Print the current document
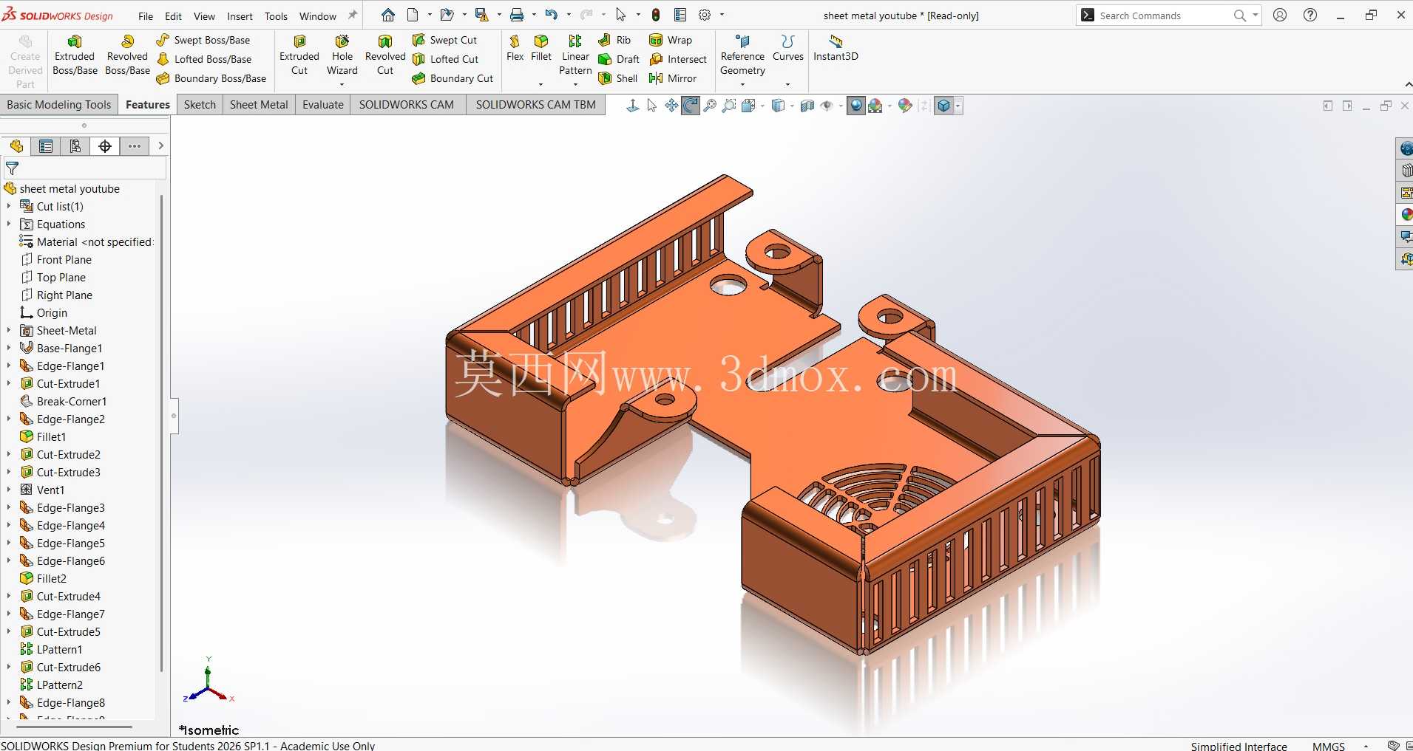 (x=517, y=15)
